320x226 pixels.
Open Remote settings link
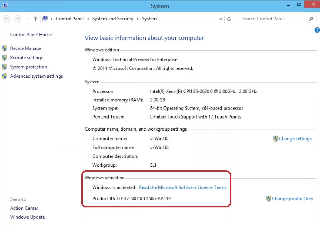click(x=26, y=58)
